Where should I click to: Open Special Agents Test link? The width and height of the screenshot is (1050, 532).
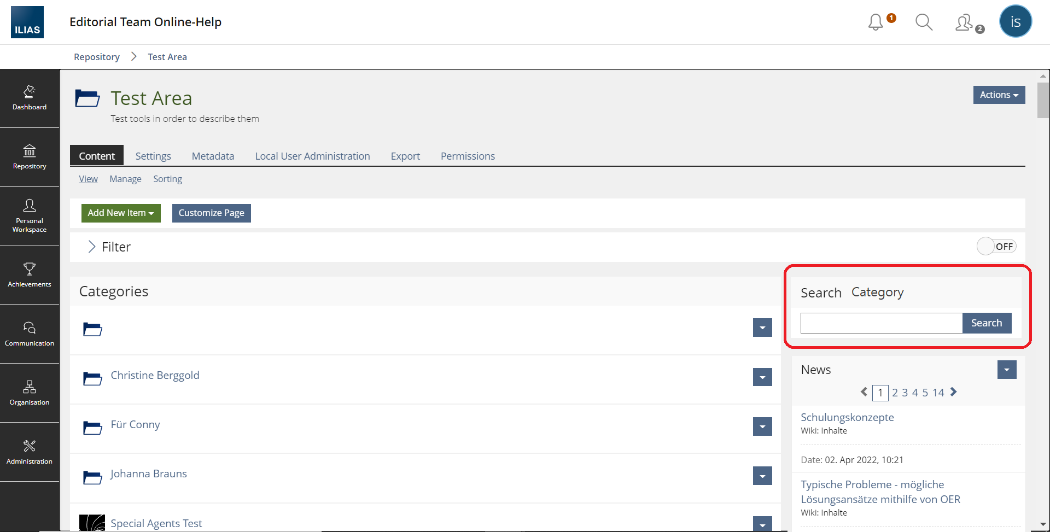156,523
